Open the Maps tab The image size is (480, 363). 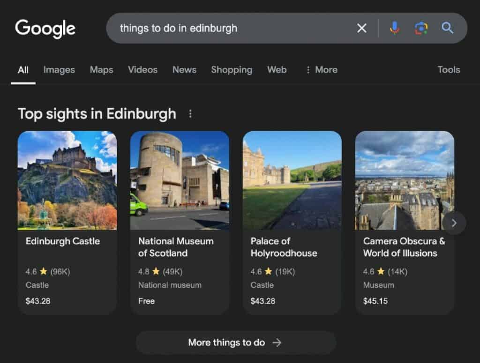pos(102,70)
